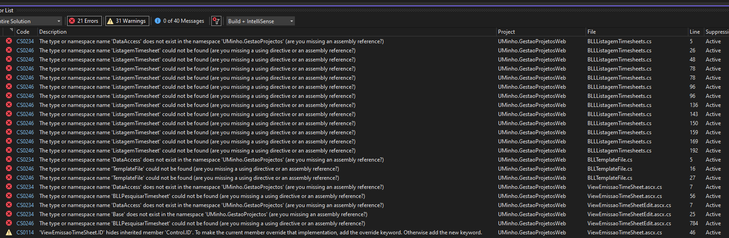Open CS0234 link for BLLTemplateFile.cs line 5

tap(25, 160)
